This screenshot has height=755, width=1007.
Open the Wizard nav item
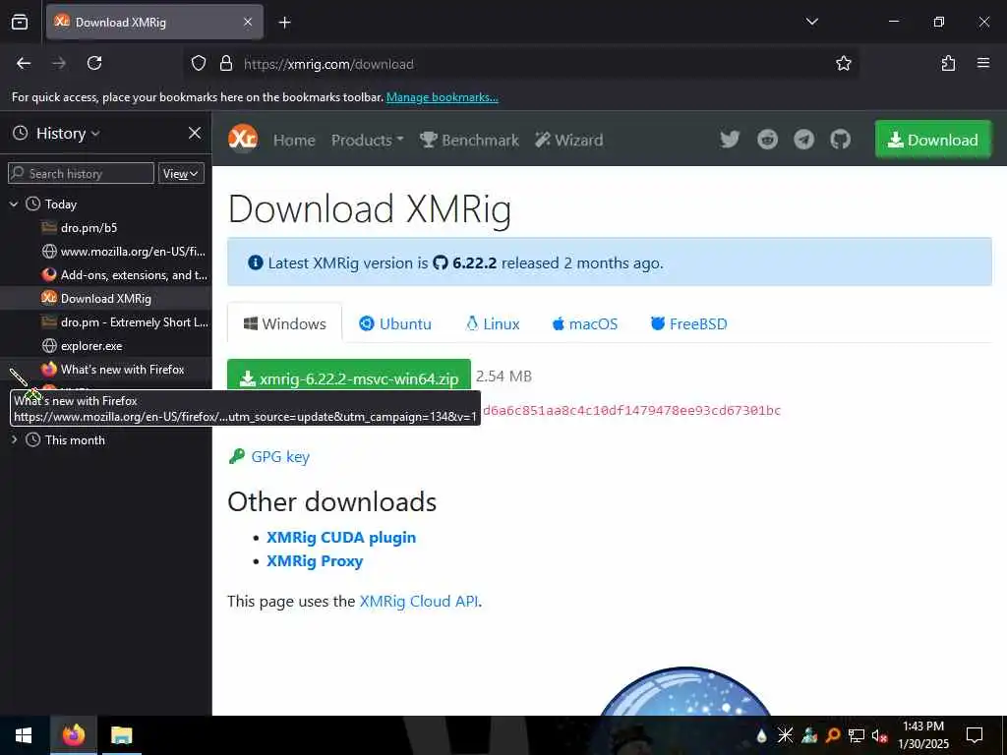point(569,140)
